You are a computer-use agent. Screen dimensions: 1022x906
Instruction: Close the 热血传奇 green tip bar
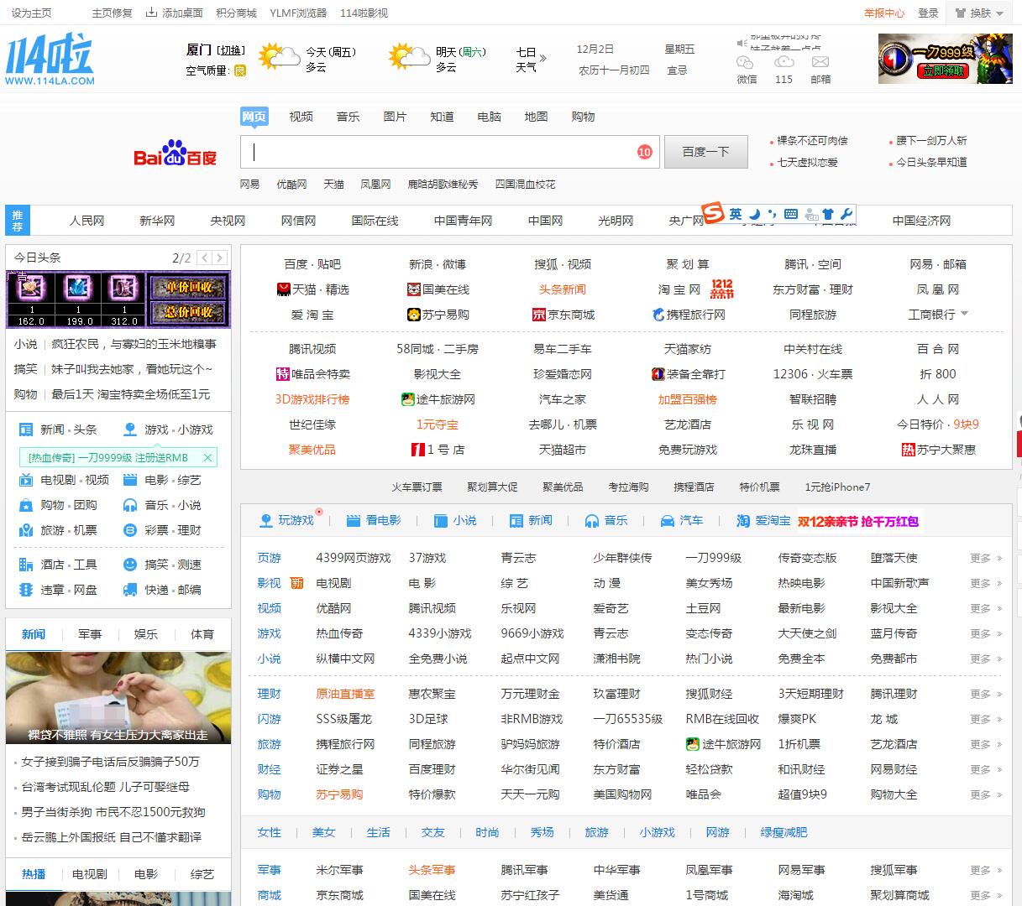pyautogui.click(x=207, y=457)
